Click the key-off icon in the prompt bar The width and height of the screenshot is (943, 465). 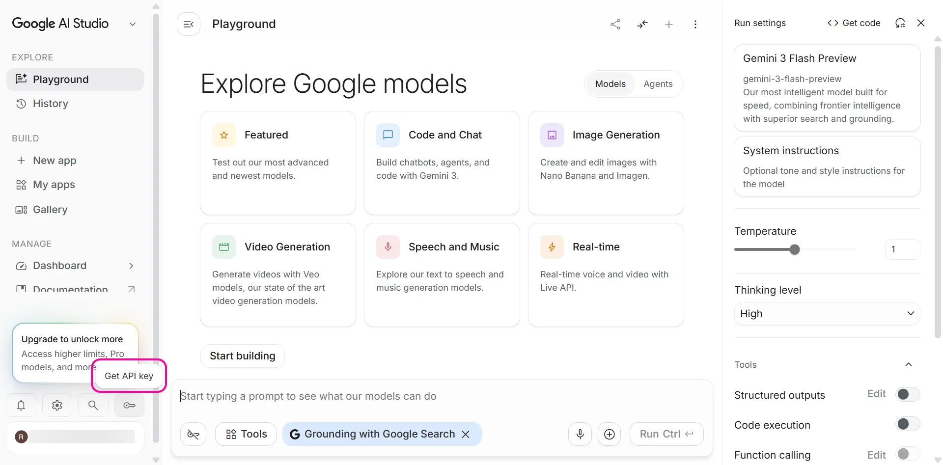194,434
